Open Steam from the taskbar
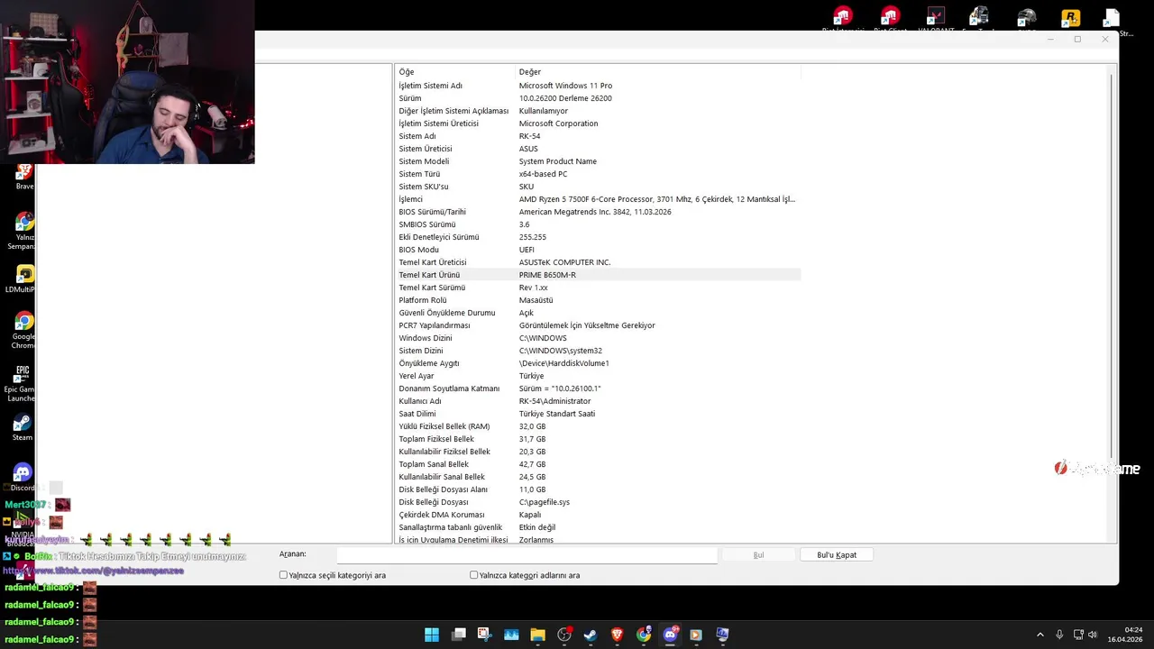This screenshot has height=649, width=1154. pos(591,635)
